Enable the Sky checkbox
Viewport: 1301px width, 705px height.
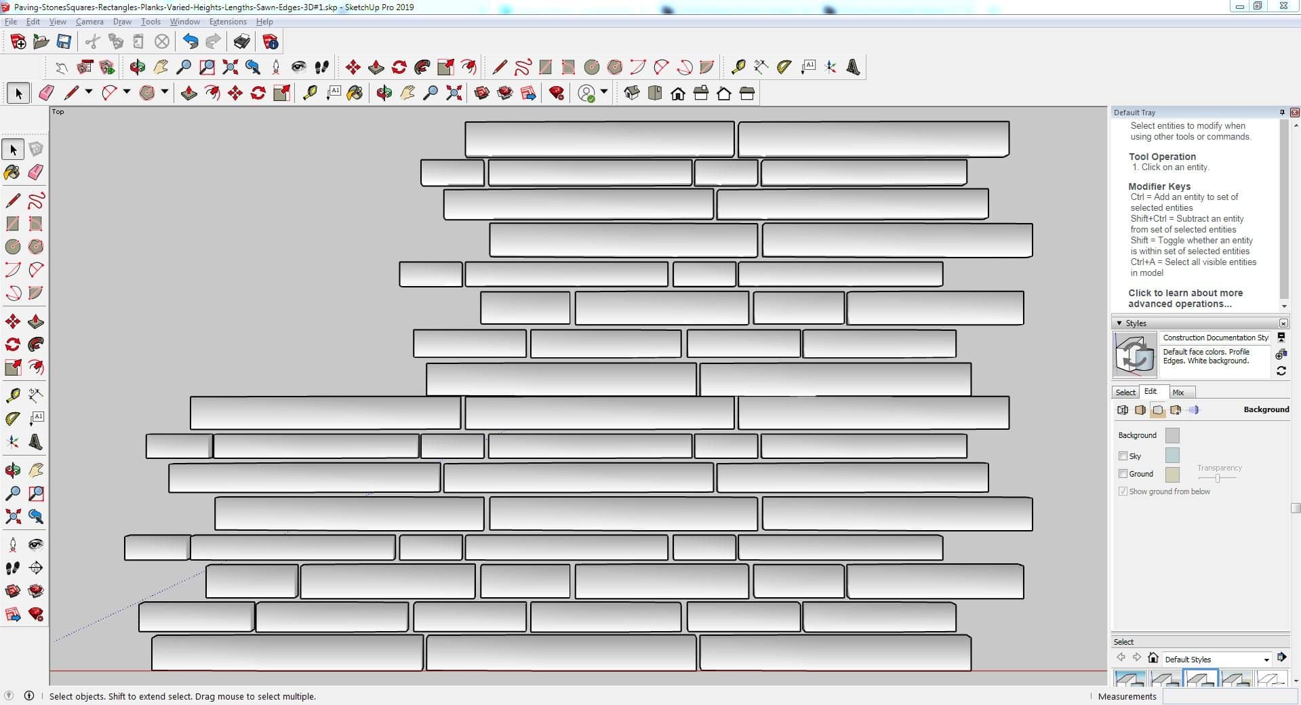[1123, 456]
